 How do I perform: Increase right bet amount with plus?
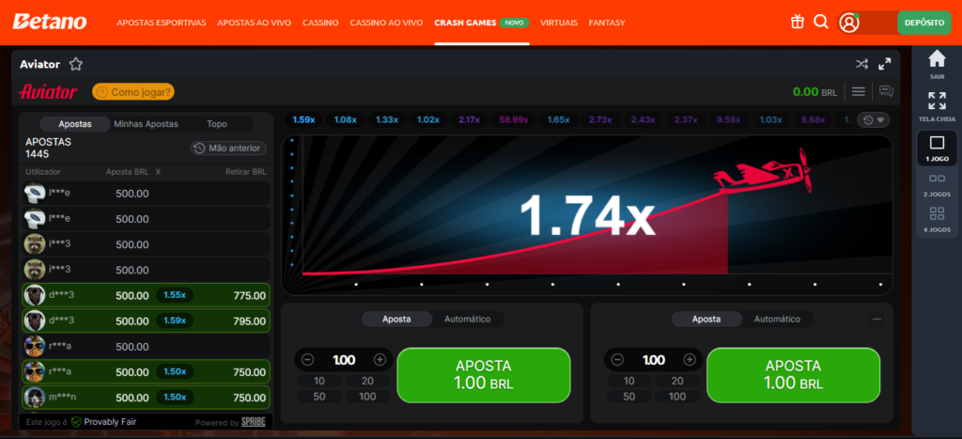click(690, 360)
